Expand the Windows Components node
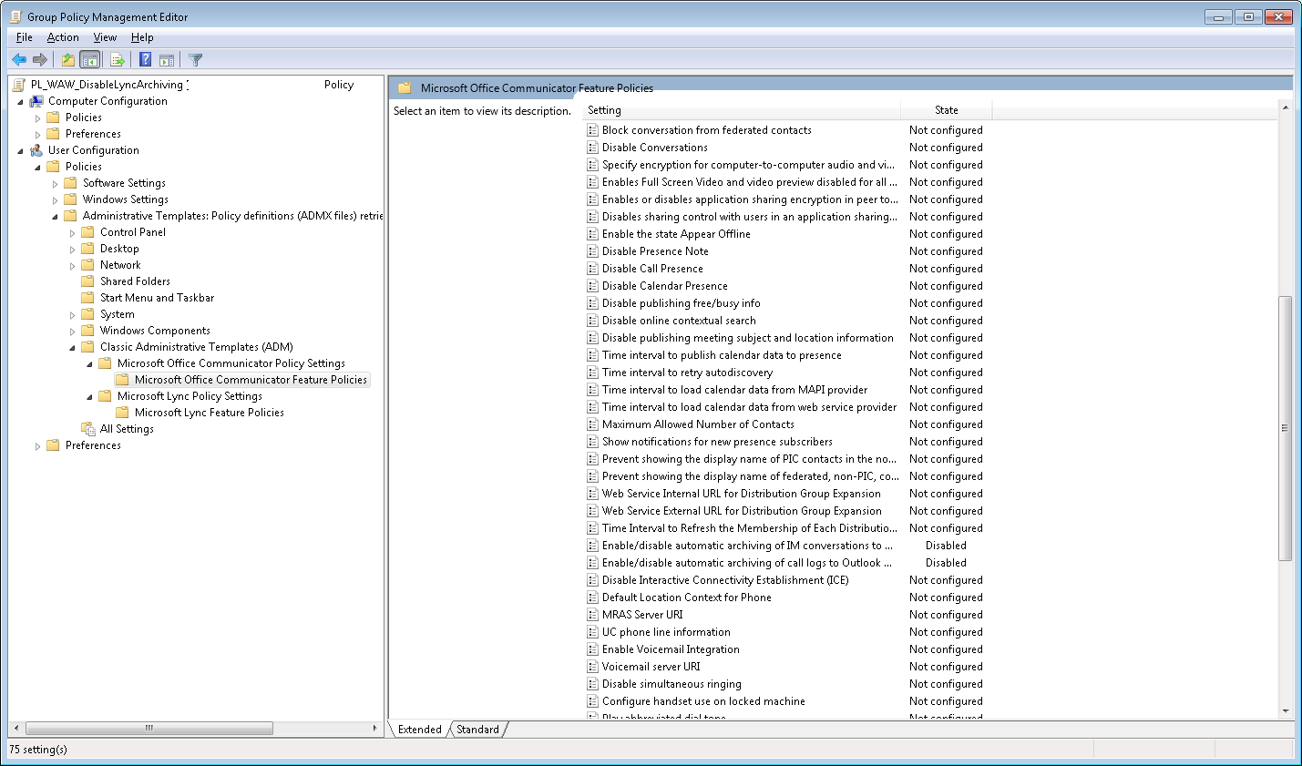Viewport: 1302px width, 766px height. [72, 332]
